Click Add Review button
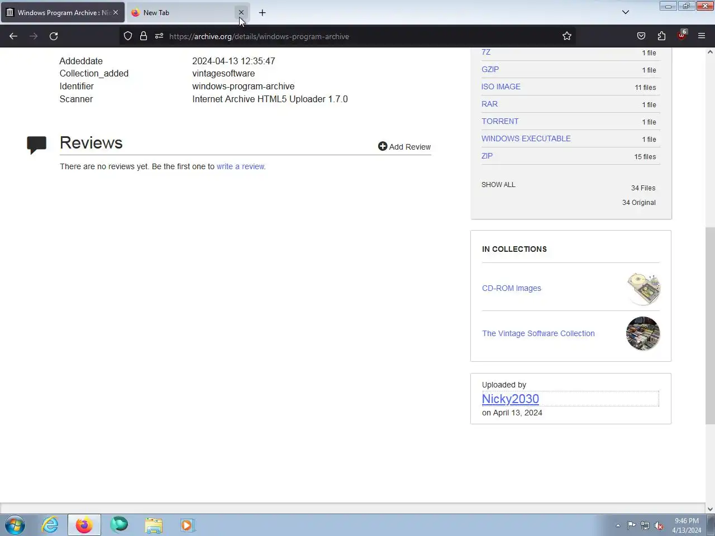Screen dimensions: 715x536 404,146
